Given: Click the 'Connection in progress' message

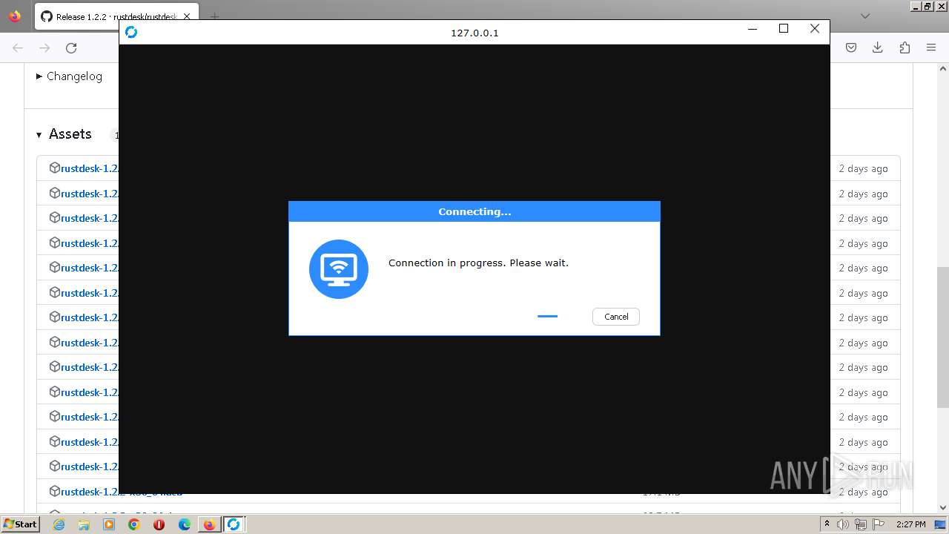Looking at the screenshot, I should click(x=478, y=263).
